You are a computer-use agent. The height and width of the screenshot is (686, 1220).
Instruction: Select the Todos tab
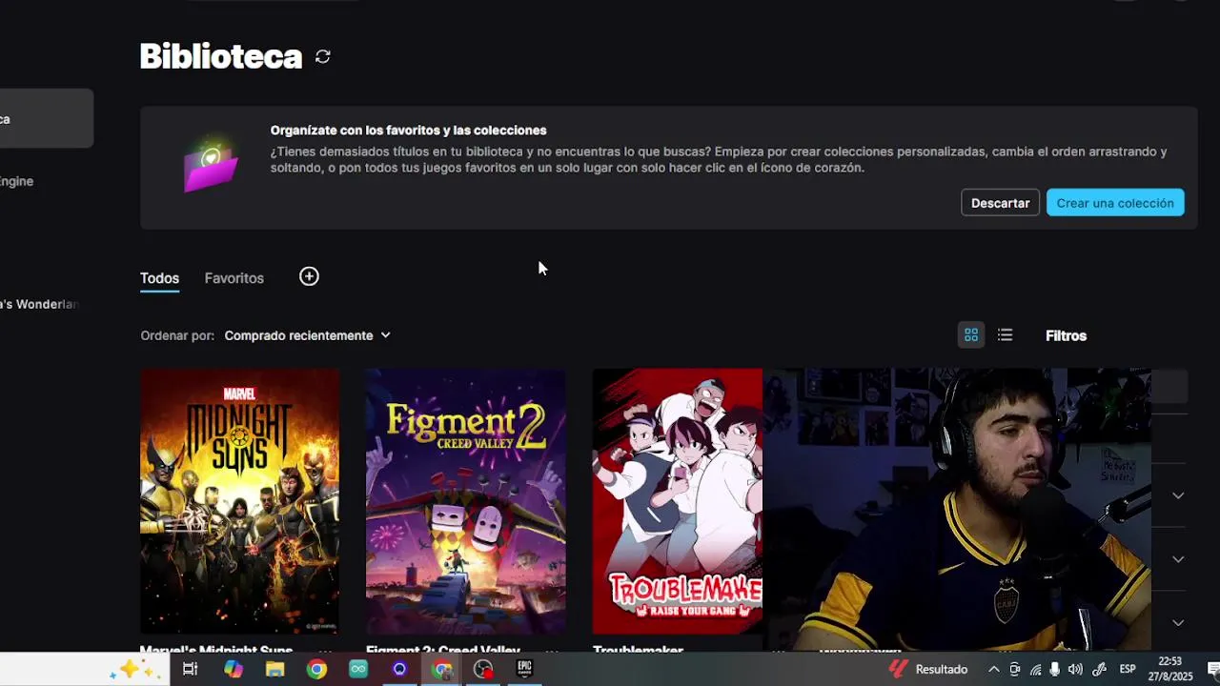pos(159,278)
